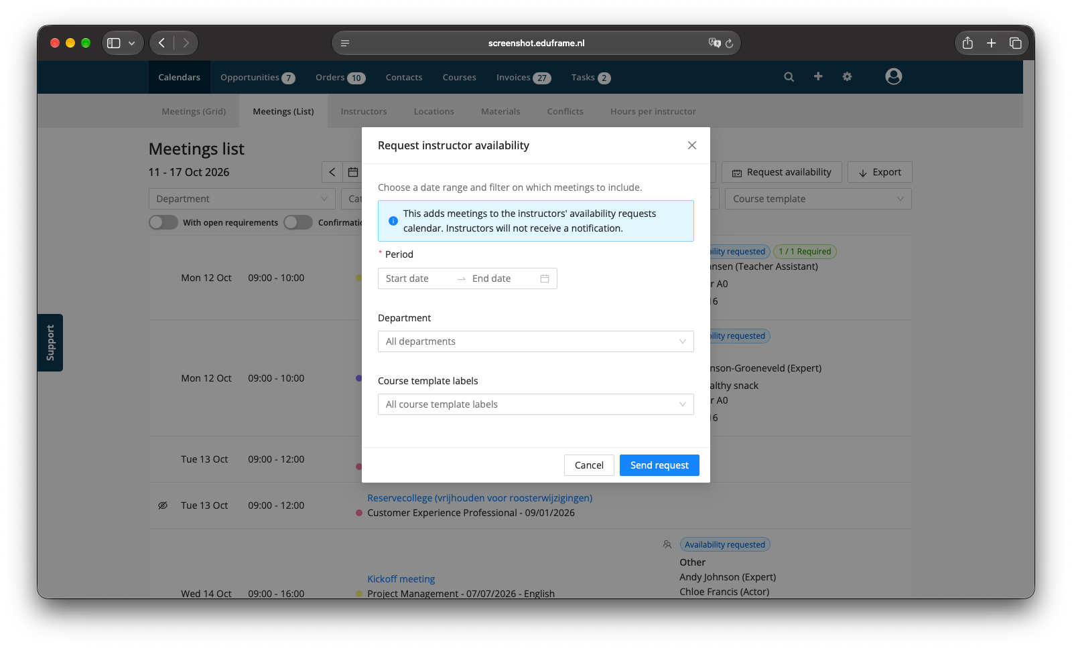Screen dimensions: 1072x648
Task: Open Hours per instructor tab
Action: pyautogui.click(x=653, y=112)
